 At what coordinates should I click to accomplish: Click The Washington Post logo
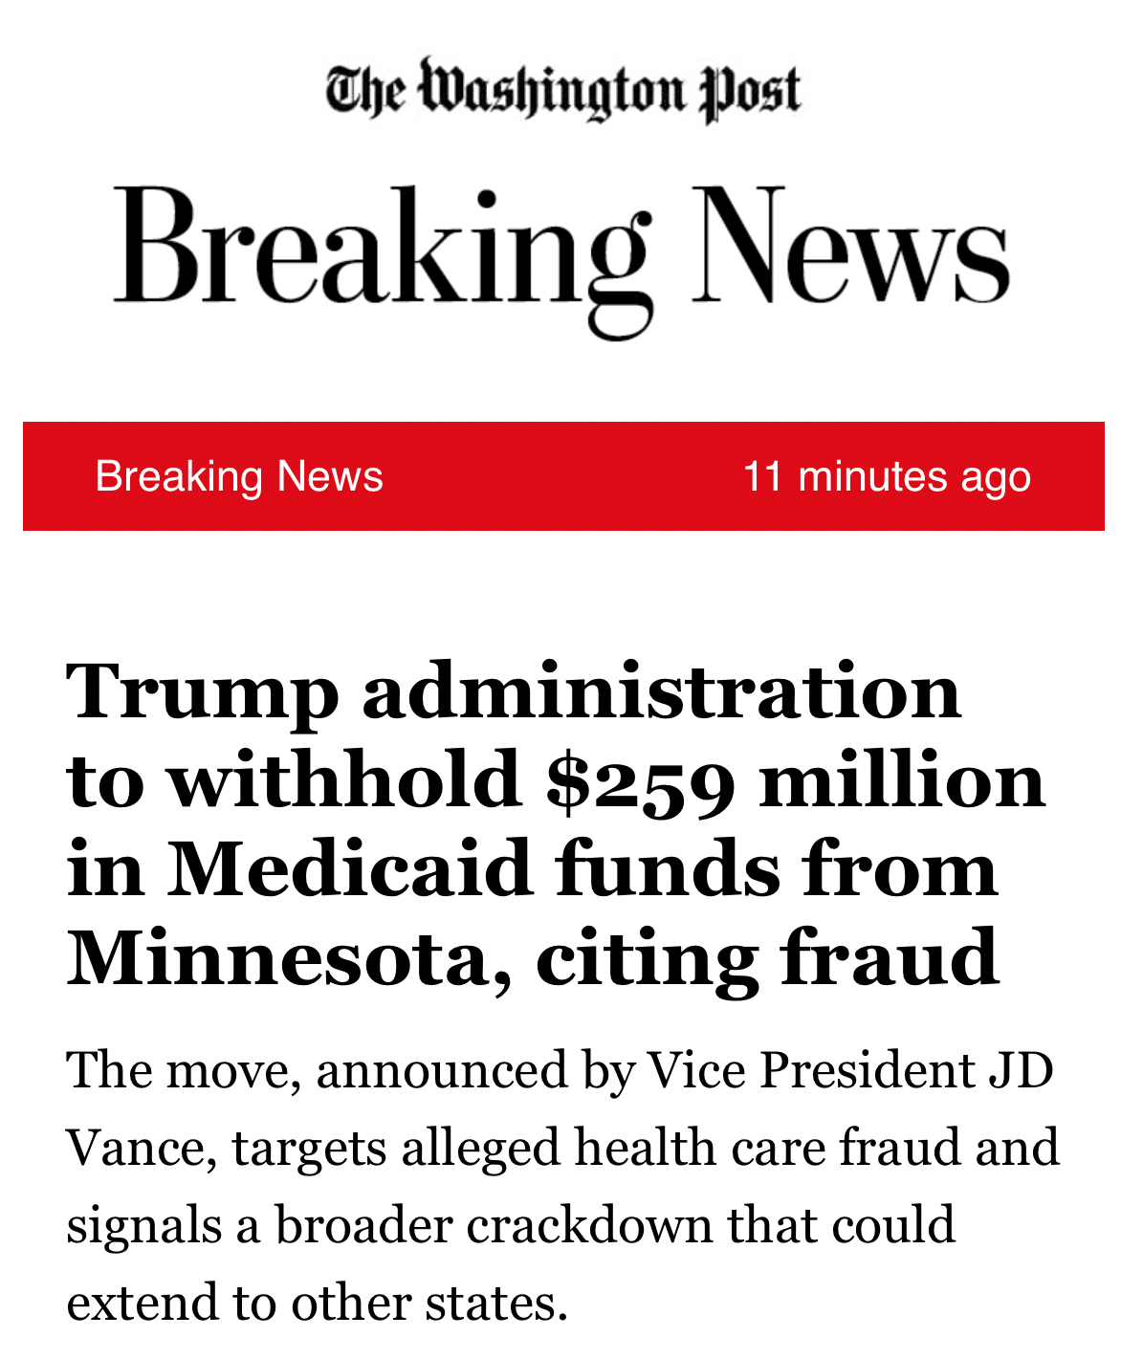(562, 90)
